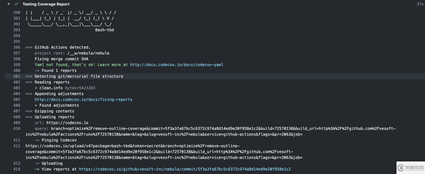Click the 'GitHub Actions detected.' log line
Image resolution: width=425 pixels, height=174 pixels.
coord(62,47)
